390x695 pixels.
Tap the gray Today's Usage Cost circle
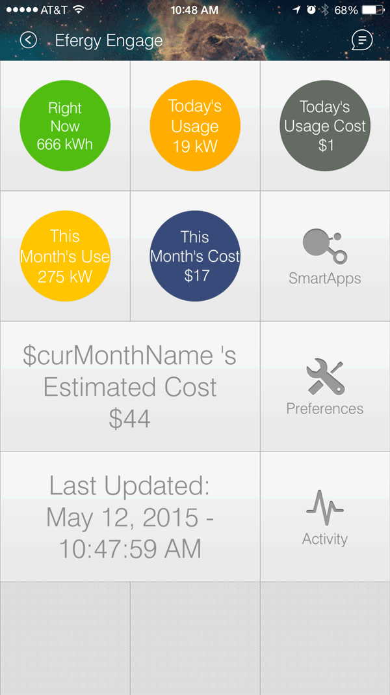click(x=325, y=126)
